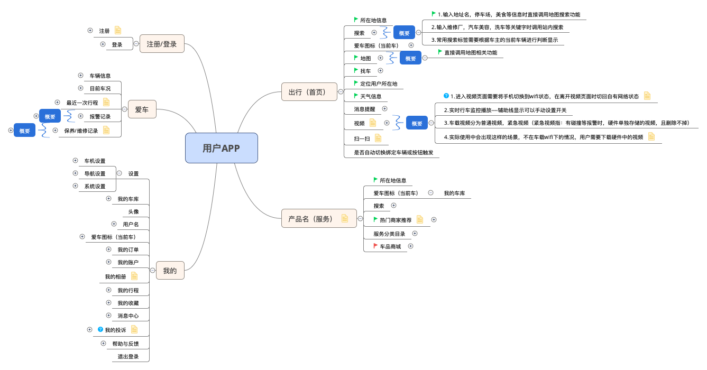Select the 退出登录 node
This screenshot has height=370, width=707.
point(128,357)
